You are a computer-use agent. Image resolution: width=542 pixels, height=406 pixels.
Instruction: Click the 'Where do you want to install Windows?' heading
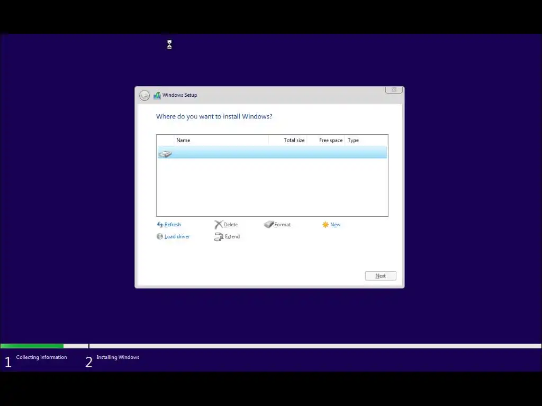(214, 117)
